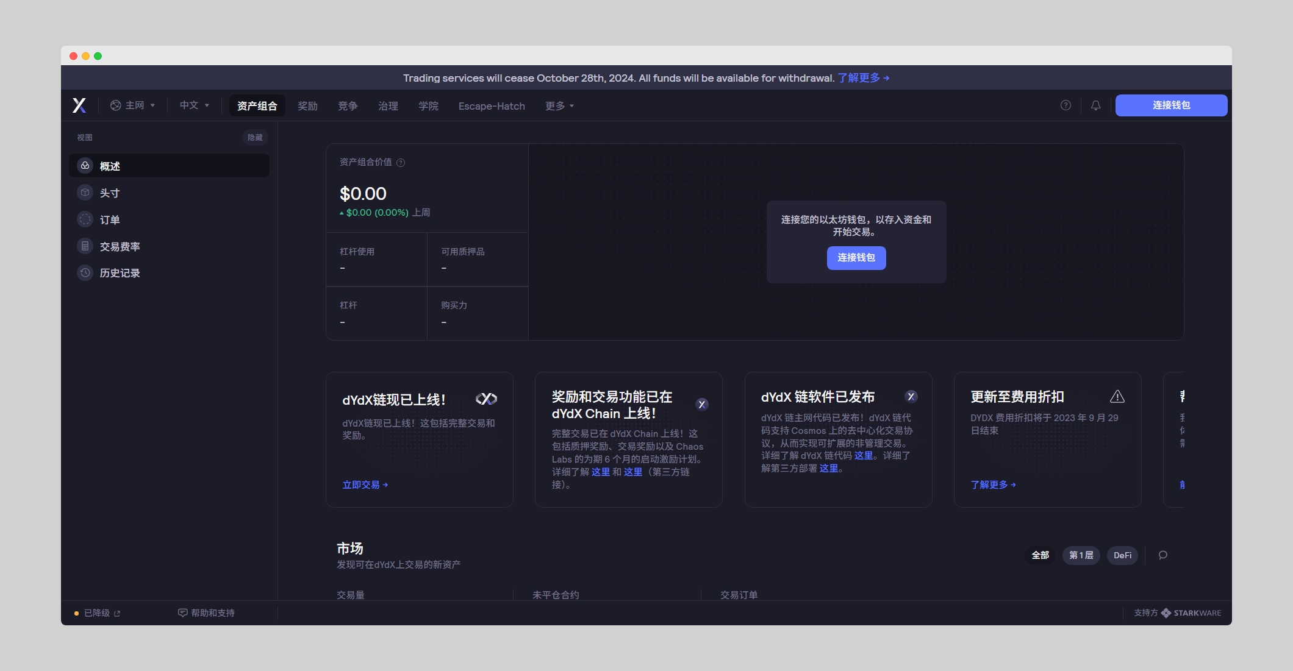Image resolution: width=1293 pixels, height=671 pixels.
Task: Select the 全部 market filter
Action: [1040, 555]
